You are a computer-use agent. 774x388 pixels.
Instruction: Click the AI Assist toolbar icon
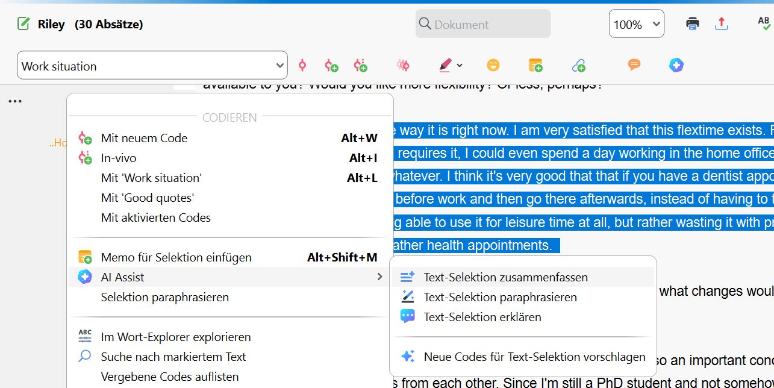tap(676, 65)
